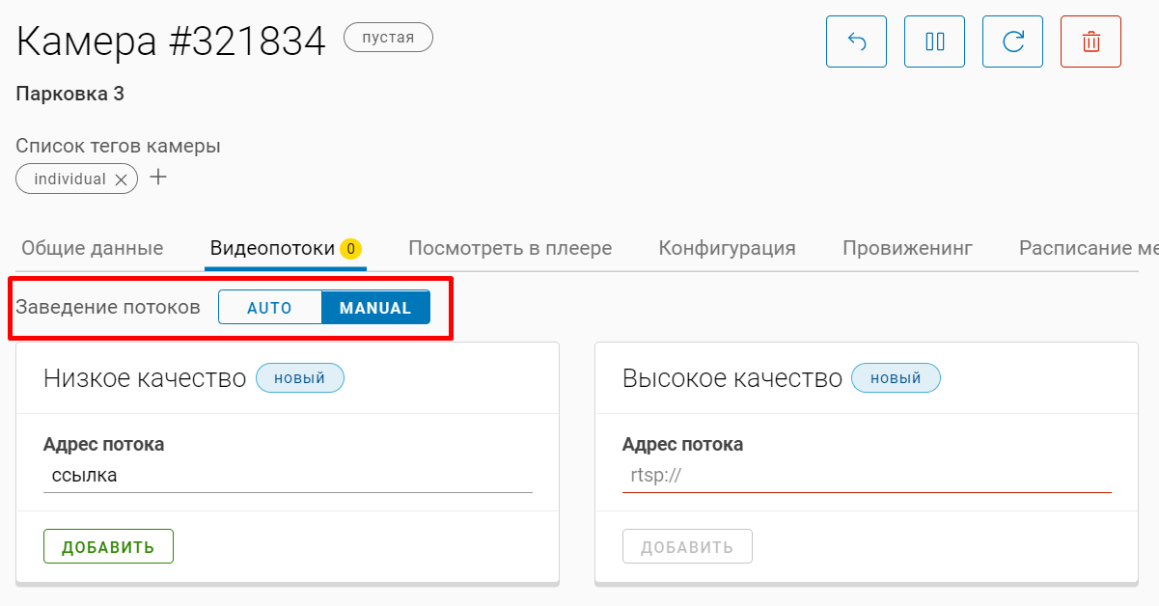Click ДОБАВИТЬ under Низкое качество

click(x=108, y=546)
